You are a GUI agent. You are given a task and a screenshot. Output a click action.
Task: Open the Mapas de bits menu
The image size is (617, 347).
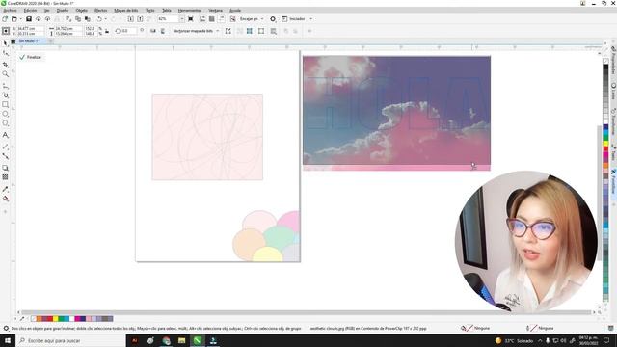click(x=126, y=11)
